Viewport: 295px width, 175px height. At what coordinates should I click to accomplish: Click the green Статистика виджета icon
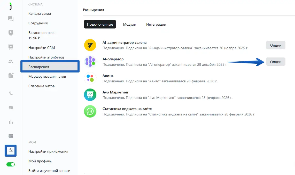90,111
